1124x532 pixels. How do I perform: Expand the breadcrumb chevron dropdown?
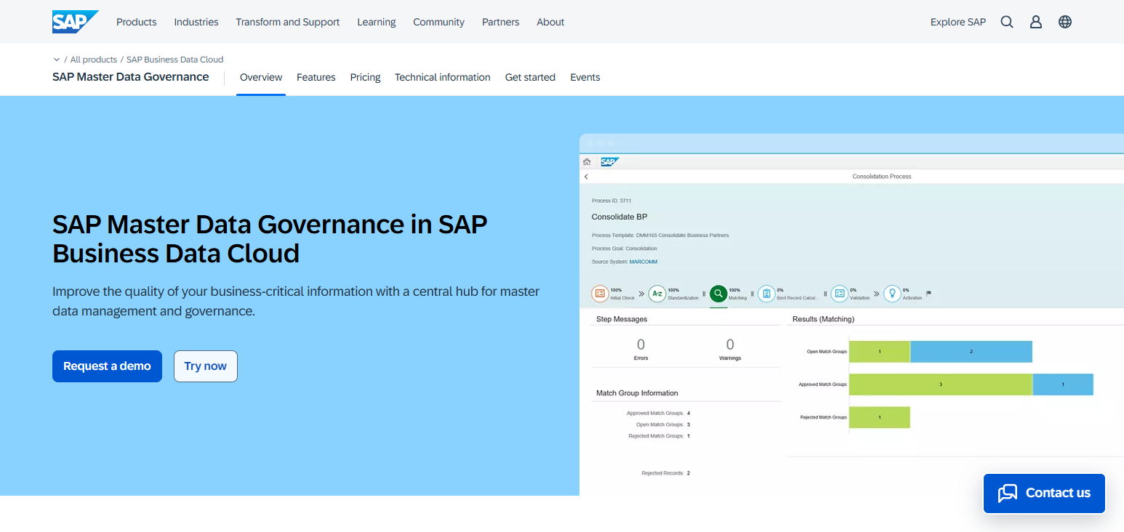click(x=57, y=60)
